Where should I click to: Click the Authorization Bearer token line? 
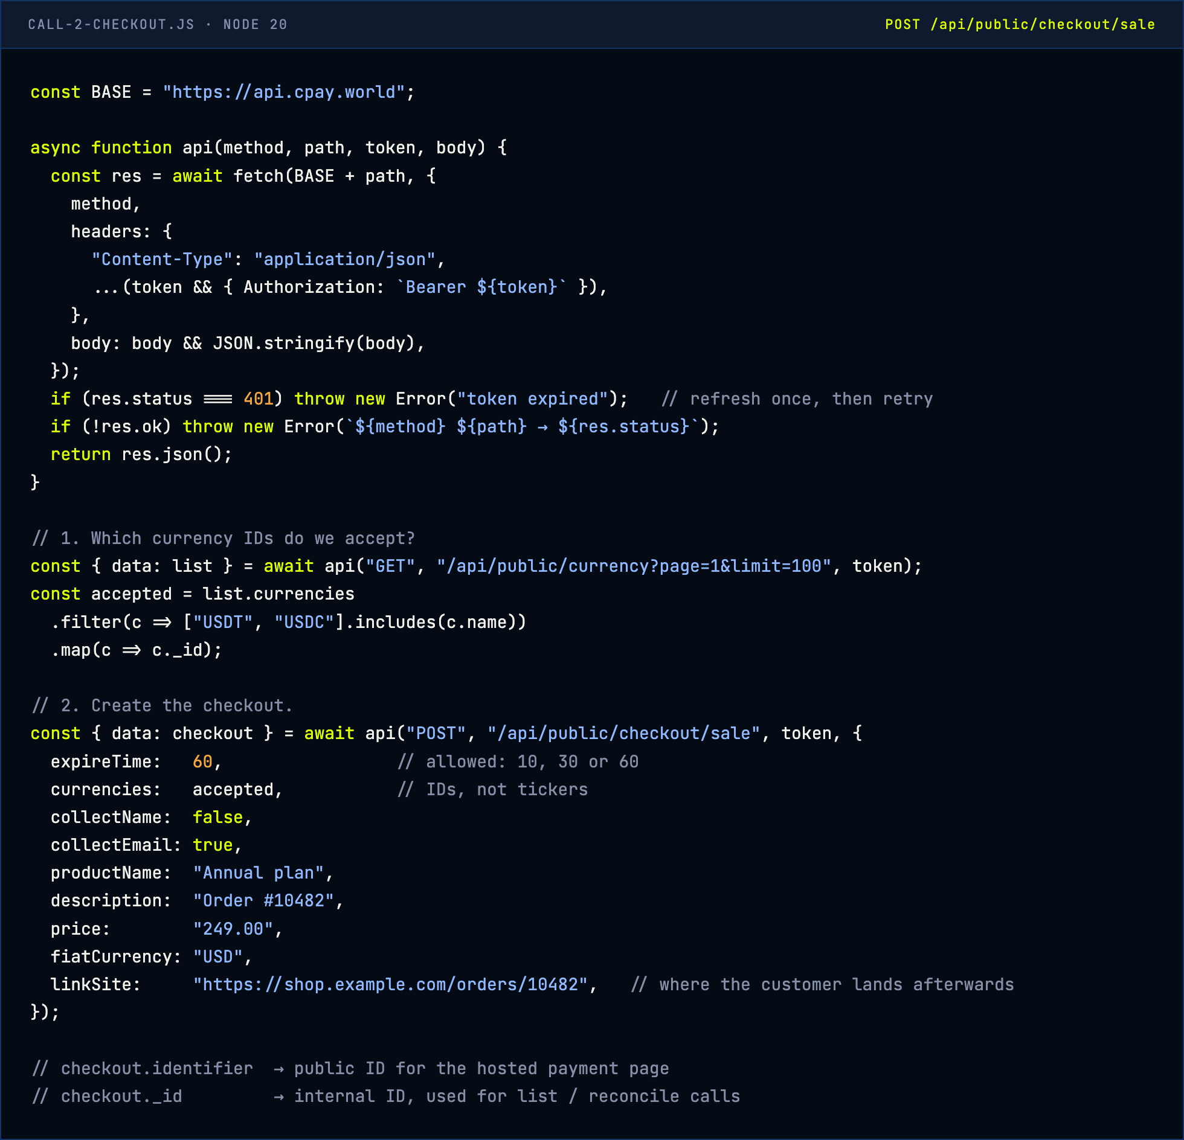pyautogui.click(x=349, y=287)
